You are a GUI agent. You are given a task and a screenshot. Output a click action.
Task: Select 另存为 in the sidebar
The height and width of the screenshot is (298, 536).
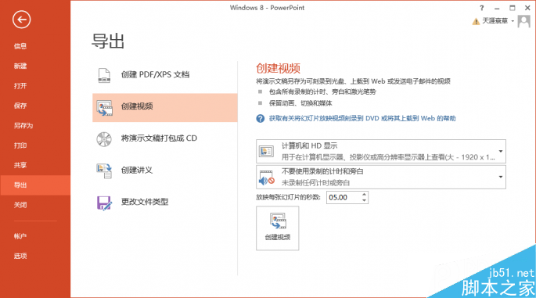pos(23,125)
